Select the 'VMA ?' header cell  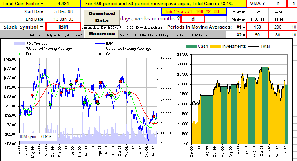(257, 4)
